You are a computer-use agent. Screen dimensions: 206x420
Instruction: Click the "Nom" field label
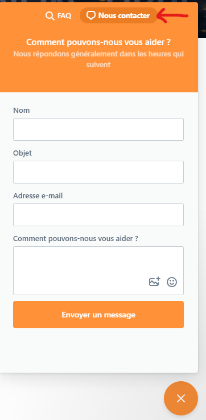22,111
